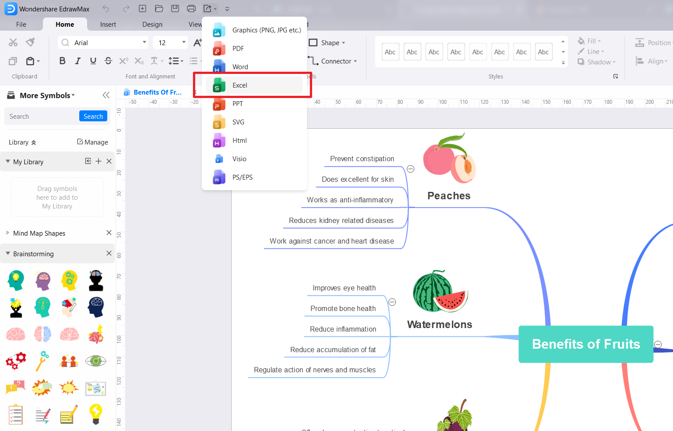Image resolution: width=673 pixels, height=431 pixels.
Task: Select the yellow lightbulb symbol
Action: pos(96,414)
